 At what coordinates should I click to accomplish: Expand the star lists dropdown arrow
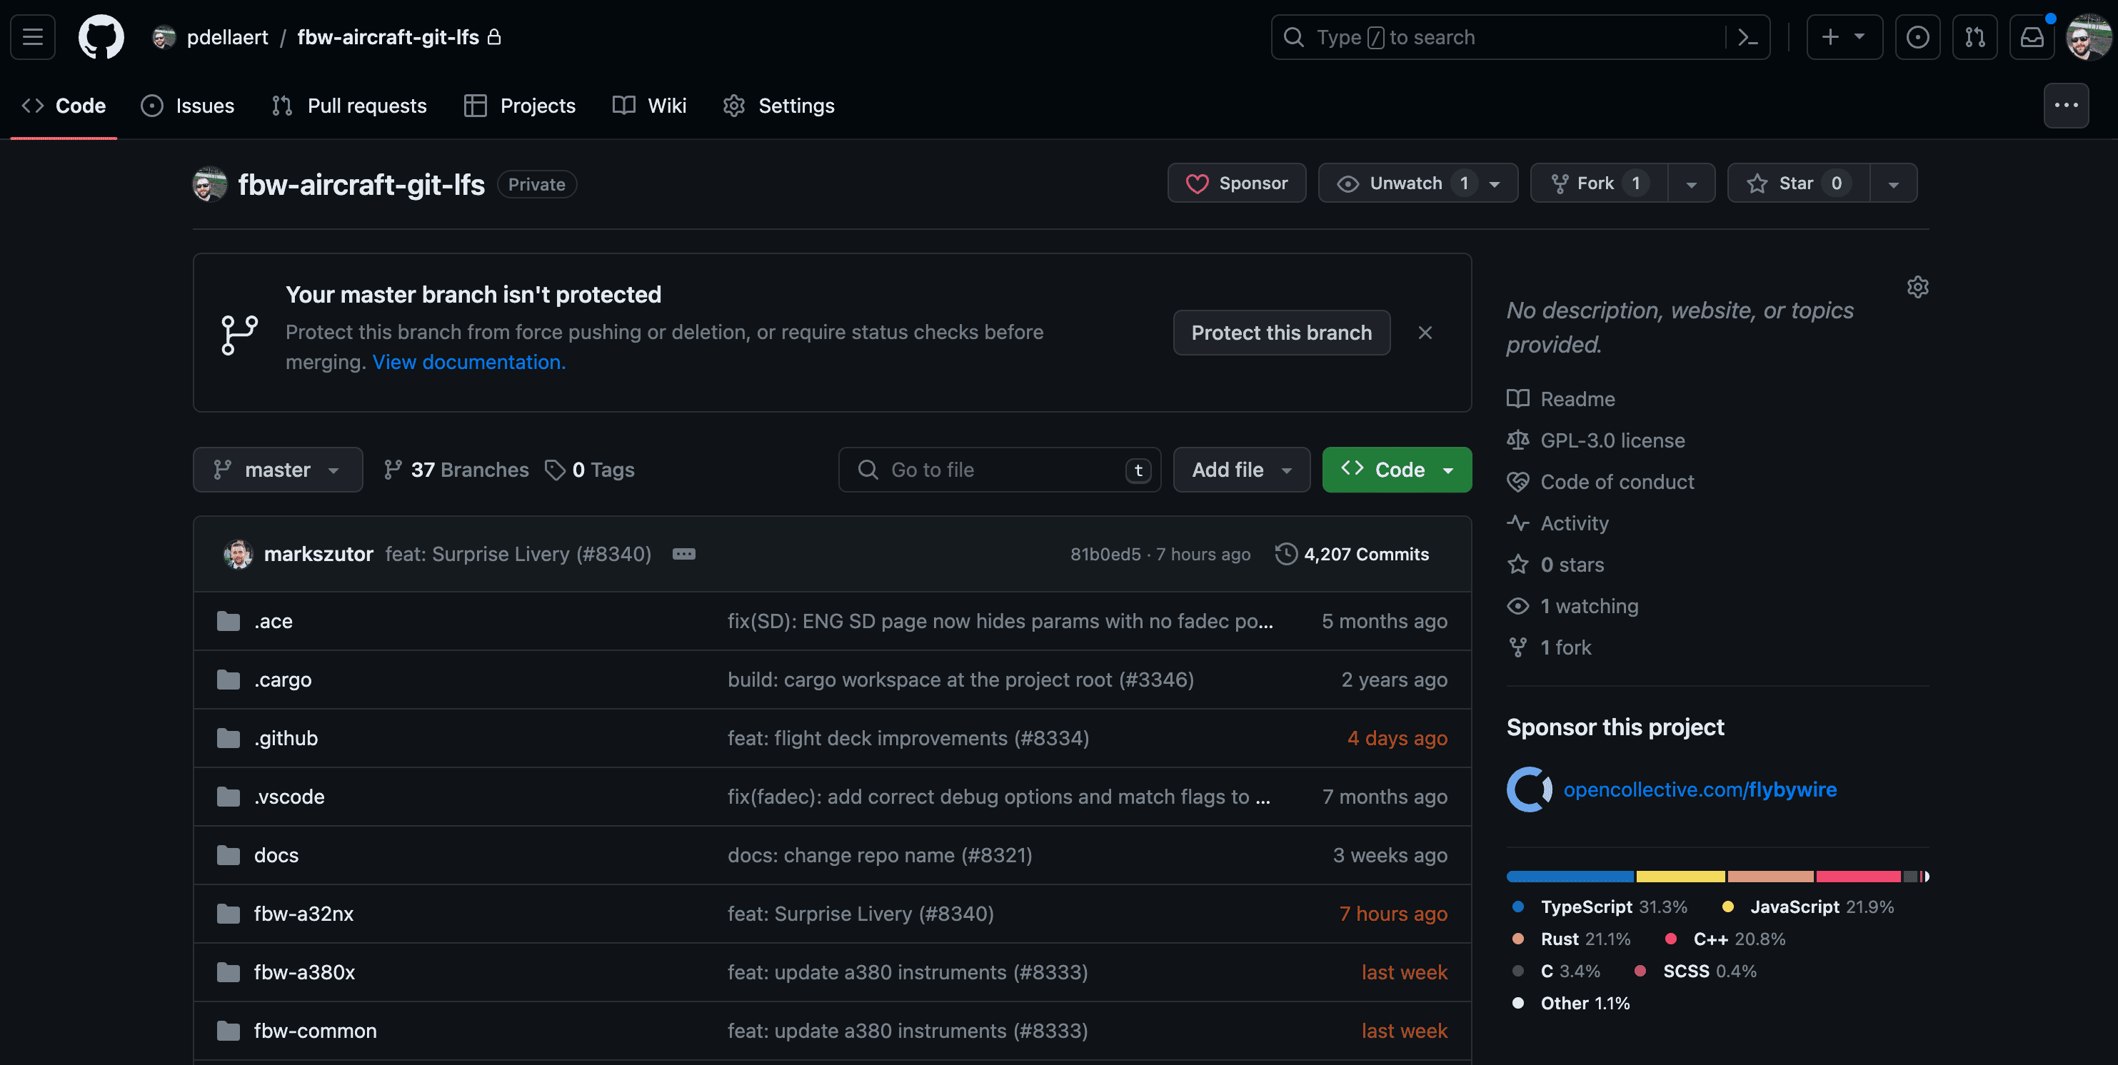[1893, 184]
